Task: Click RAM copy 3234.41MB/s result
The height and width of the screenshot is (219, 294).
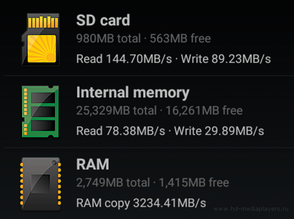Action: [x=141, y=203]
